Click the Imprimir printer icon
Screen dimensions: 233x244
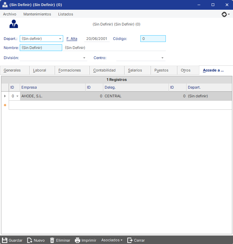tap(78, 240)
